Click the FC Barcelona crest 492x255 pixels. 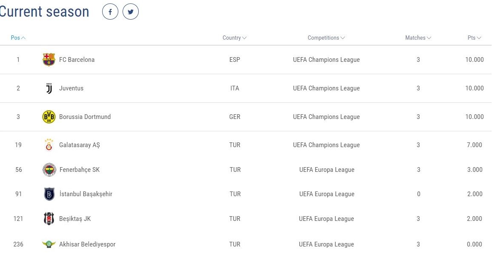pyautogui.click(x=49, y=59)
